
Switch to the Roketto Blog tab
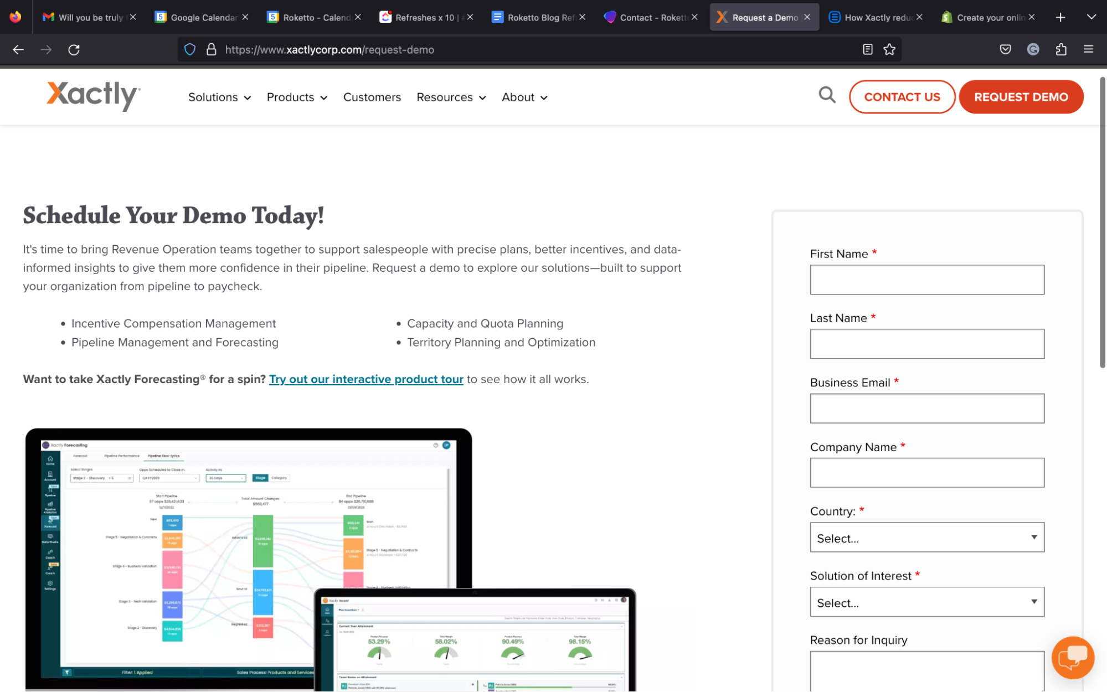[x=534, y=17]
